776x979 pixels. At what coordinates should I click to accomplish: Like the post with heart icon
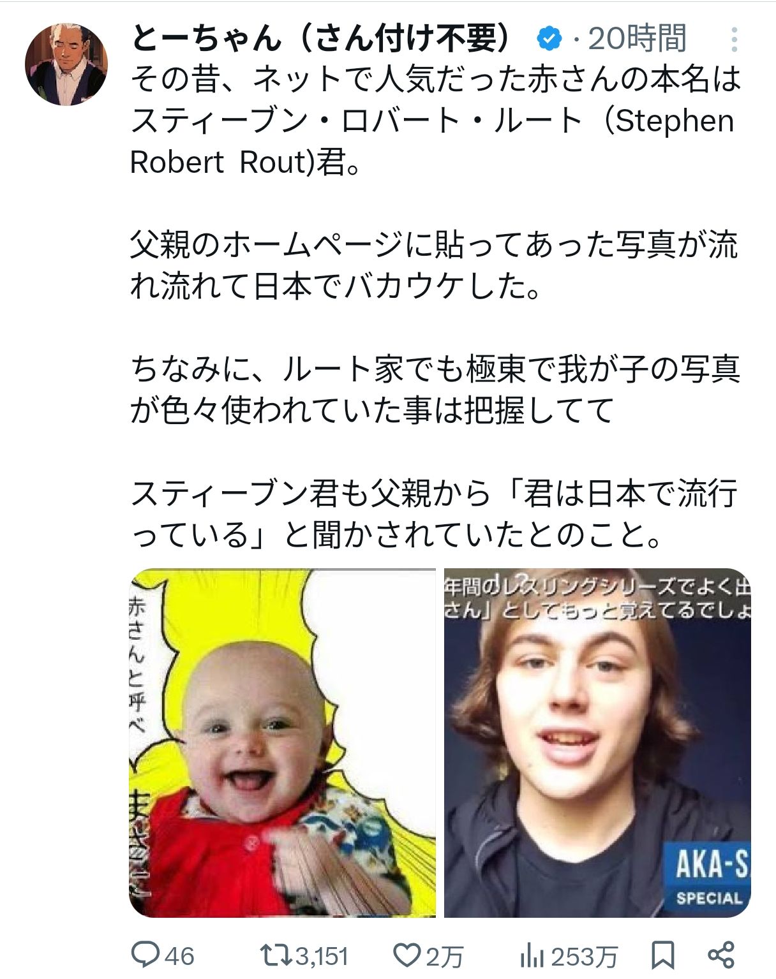coord(407,955)
